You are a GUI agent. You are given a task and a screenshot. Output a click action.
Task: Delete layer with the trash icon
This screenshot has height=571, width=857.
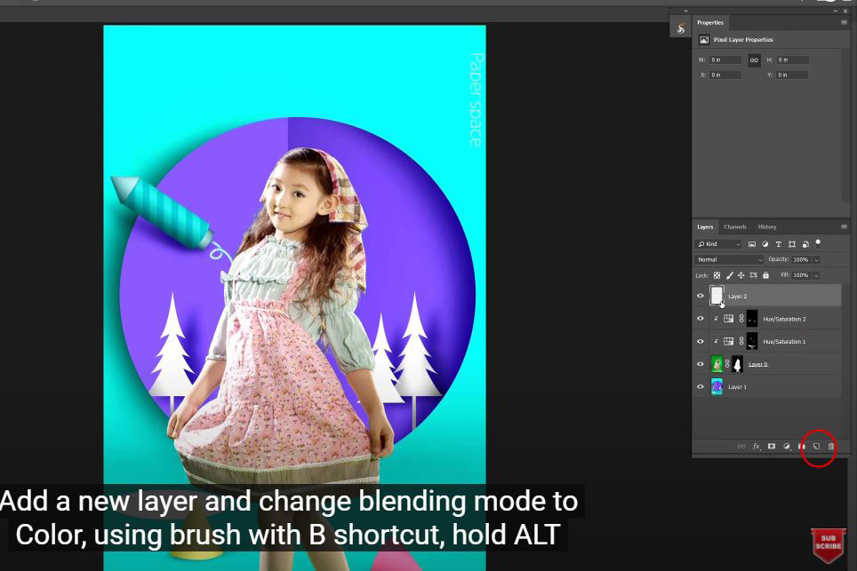(831, 446)
